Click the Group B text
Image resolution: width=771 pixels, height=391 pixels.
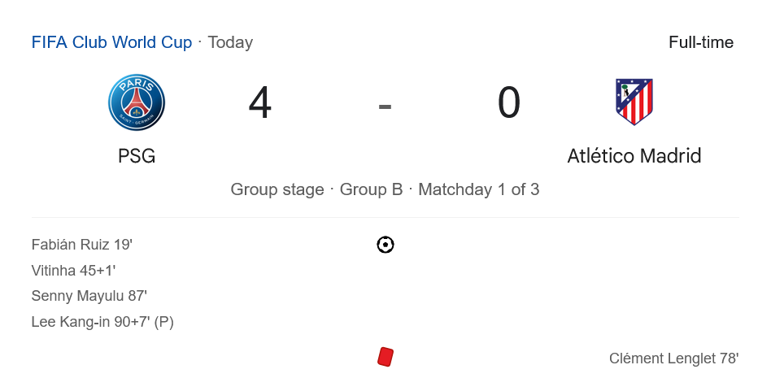point(371,189)
